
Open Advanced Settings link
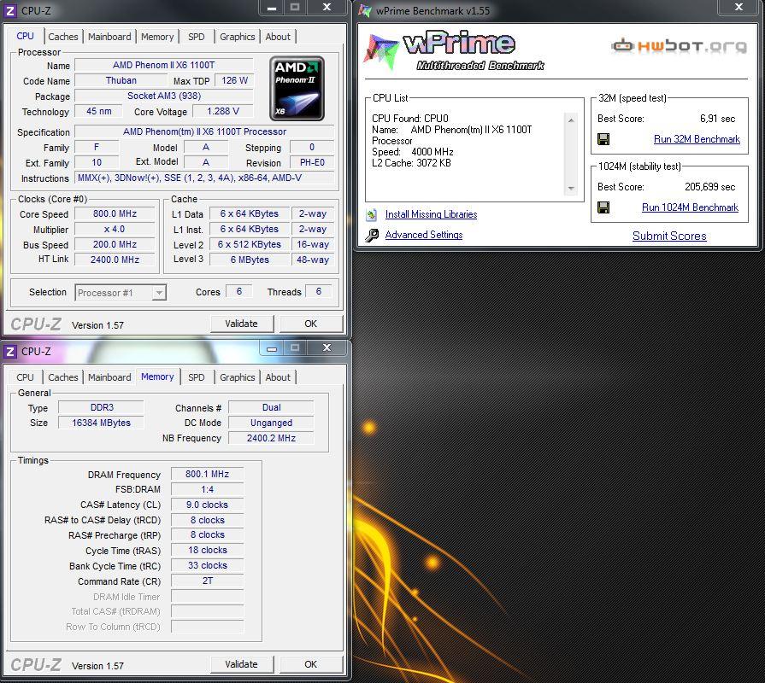(424, 235)
